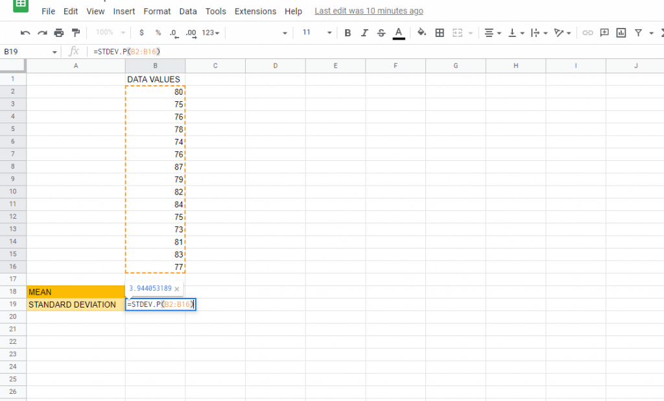The width and height of the screenshot is (664, 401).
Task: Create a filter
Action: pos(639,32)
